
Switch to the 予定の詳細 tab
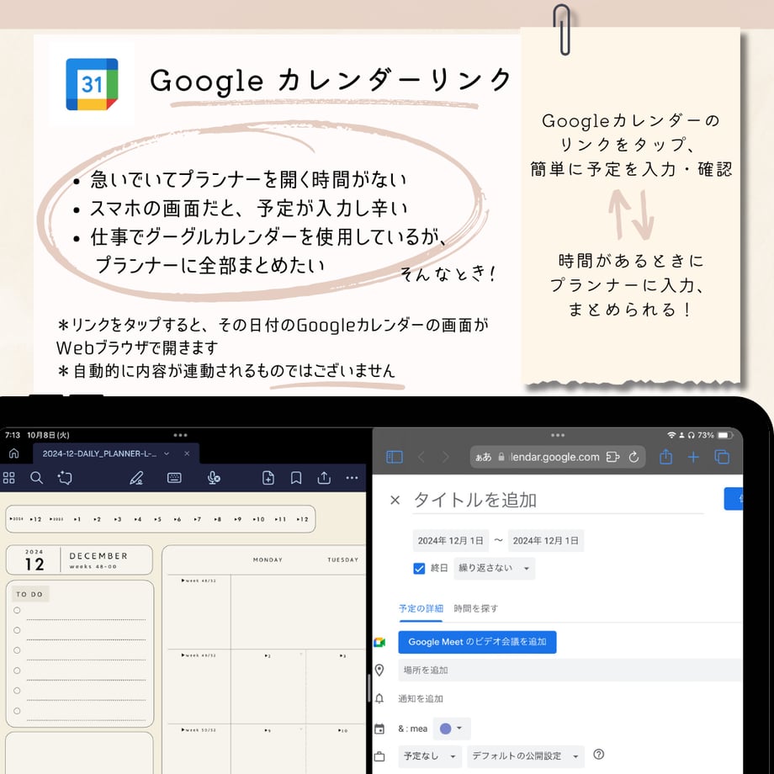(421, 608)
